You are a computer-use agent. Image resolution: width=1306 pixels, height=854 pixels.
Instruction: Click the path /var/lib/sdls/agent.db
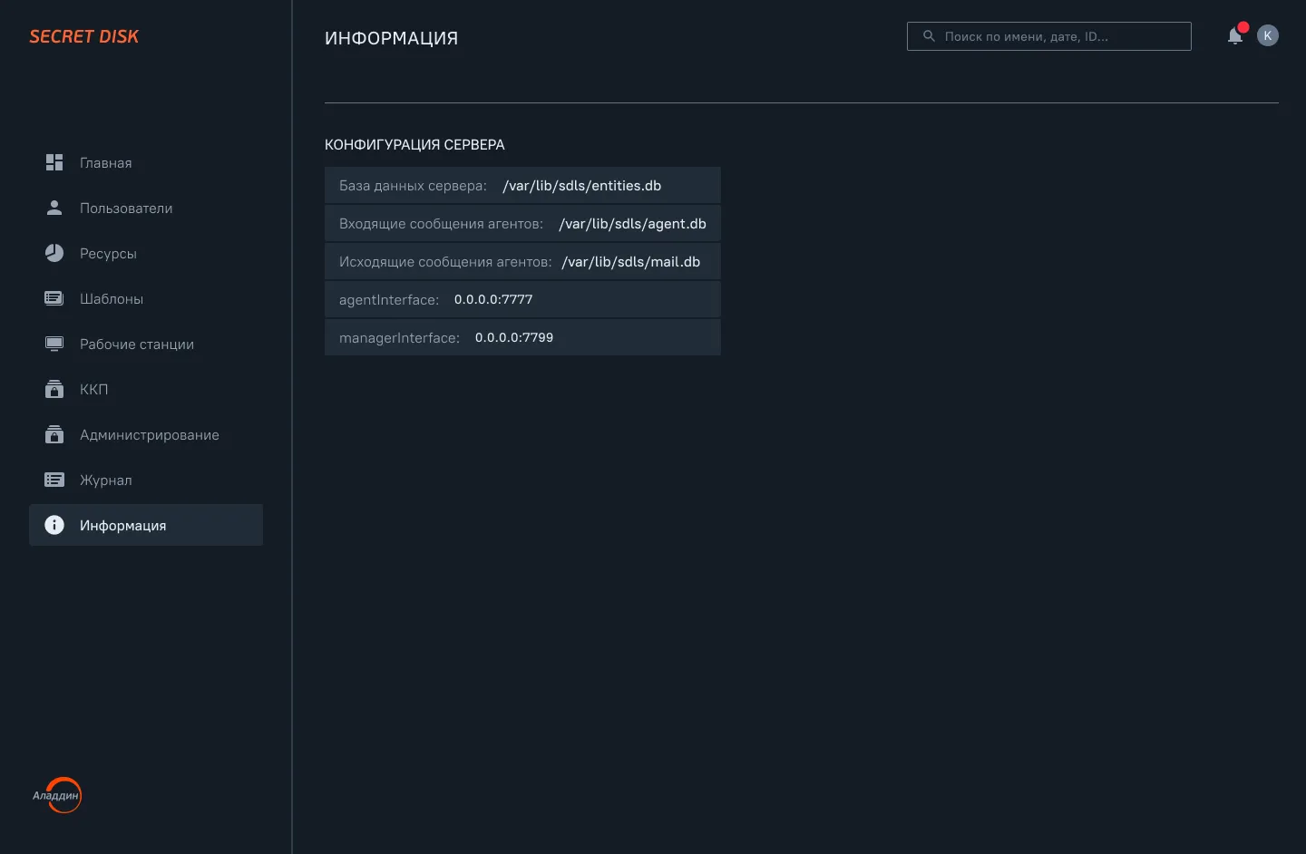pos(632,223)
